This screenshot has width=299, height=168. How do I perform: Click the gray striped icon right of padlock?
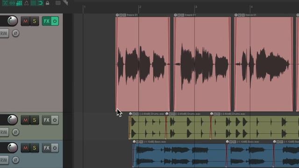point(58,3)
